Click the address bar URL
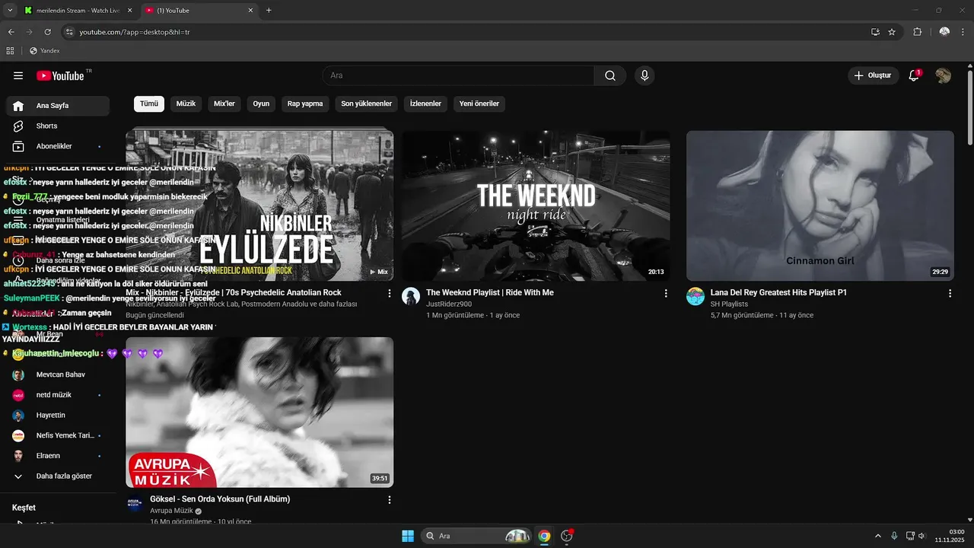 point(135,32)
